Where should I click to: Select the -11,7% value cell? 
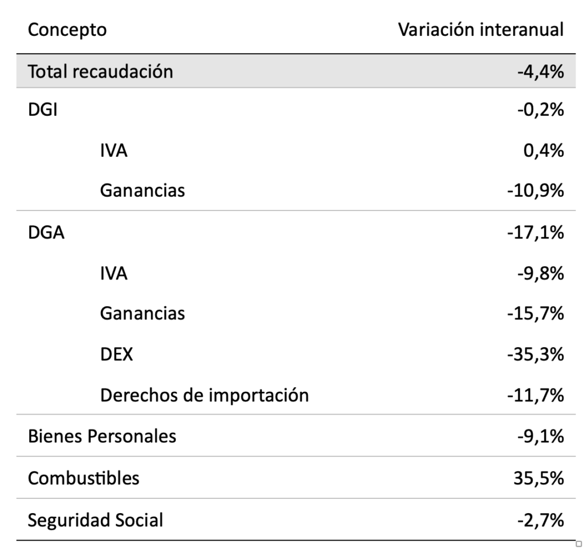[x=535, y=394]
